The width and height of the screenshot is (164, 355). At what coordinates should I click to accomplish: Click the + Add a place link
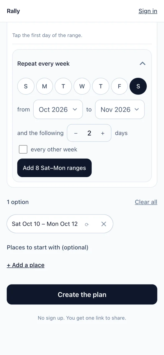(x=26, y=265)
